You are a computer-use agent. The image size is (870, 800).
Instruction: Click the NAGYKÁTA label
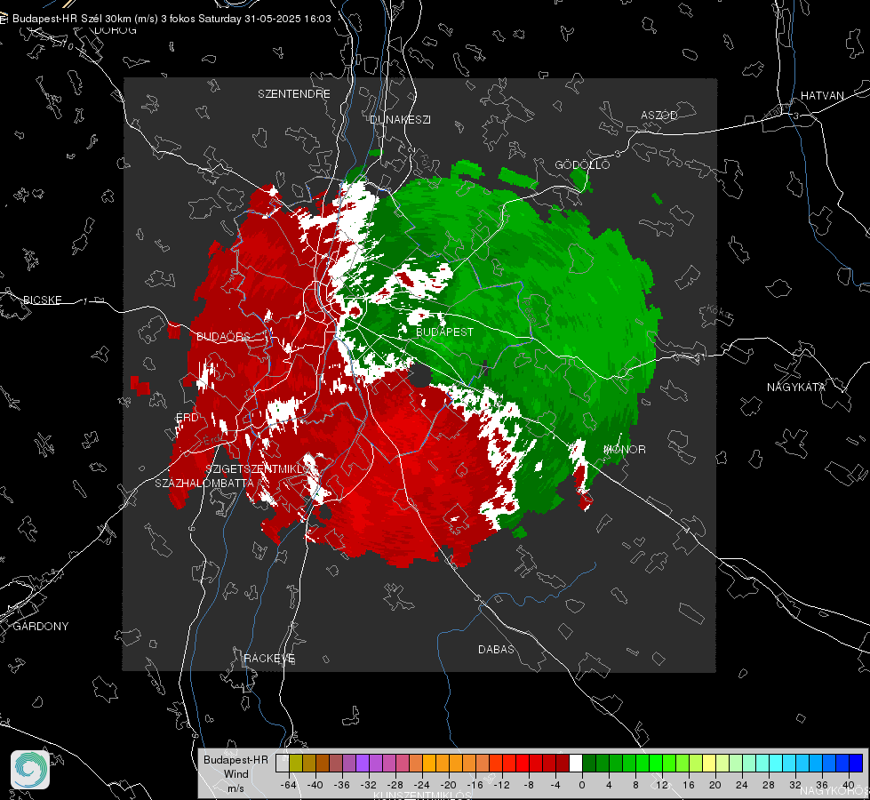pos(795,387)
